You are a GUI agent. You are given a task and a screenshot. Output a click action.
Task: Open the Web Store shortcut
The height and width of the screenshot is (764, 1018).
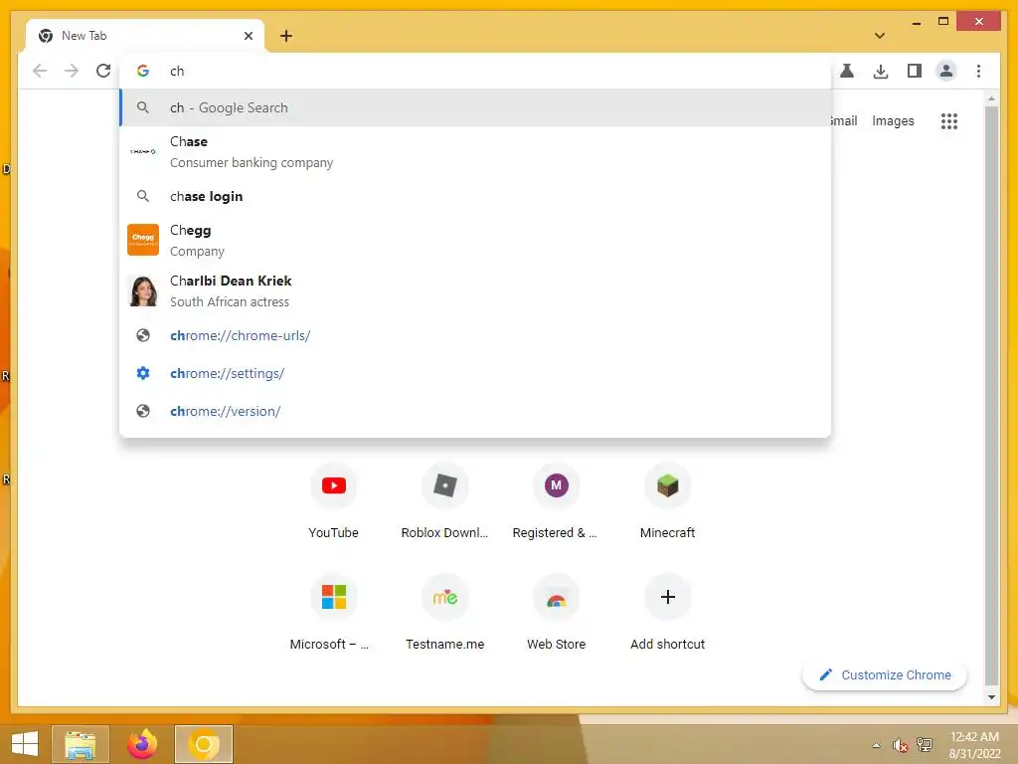(x=556, y=613)
